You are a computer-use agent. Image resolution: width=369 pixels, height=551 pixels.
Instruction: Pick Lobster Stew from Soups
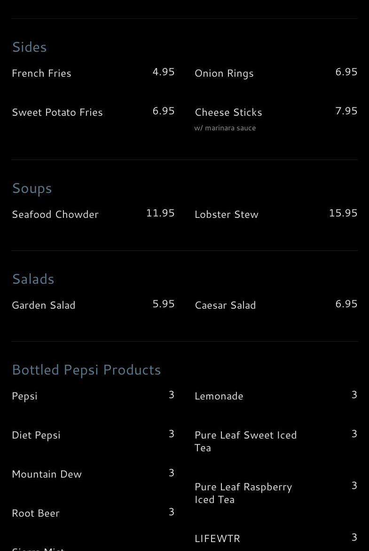227,215
